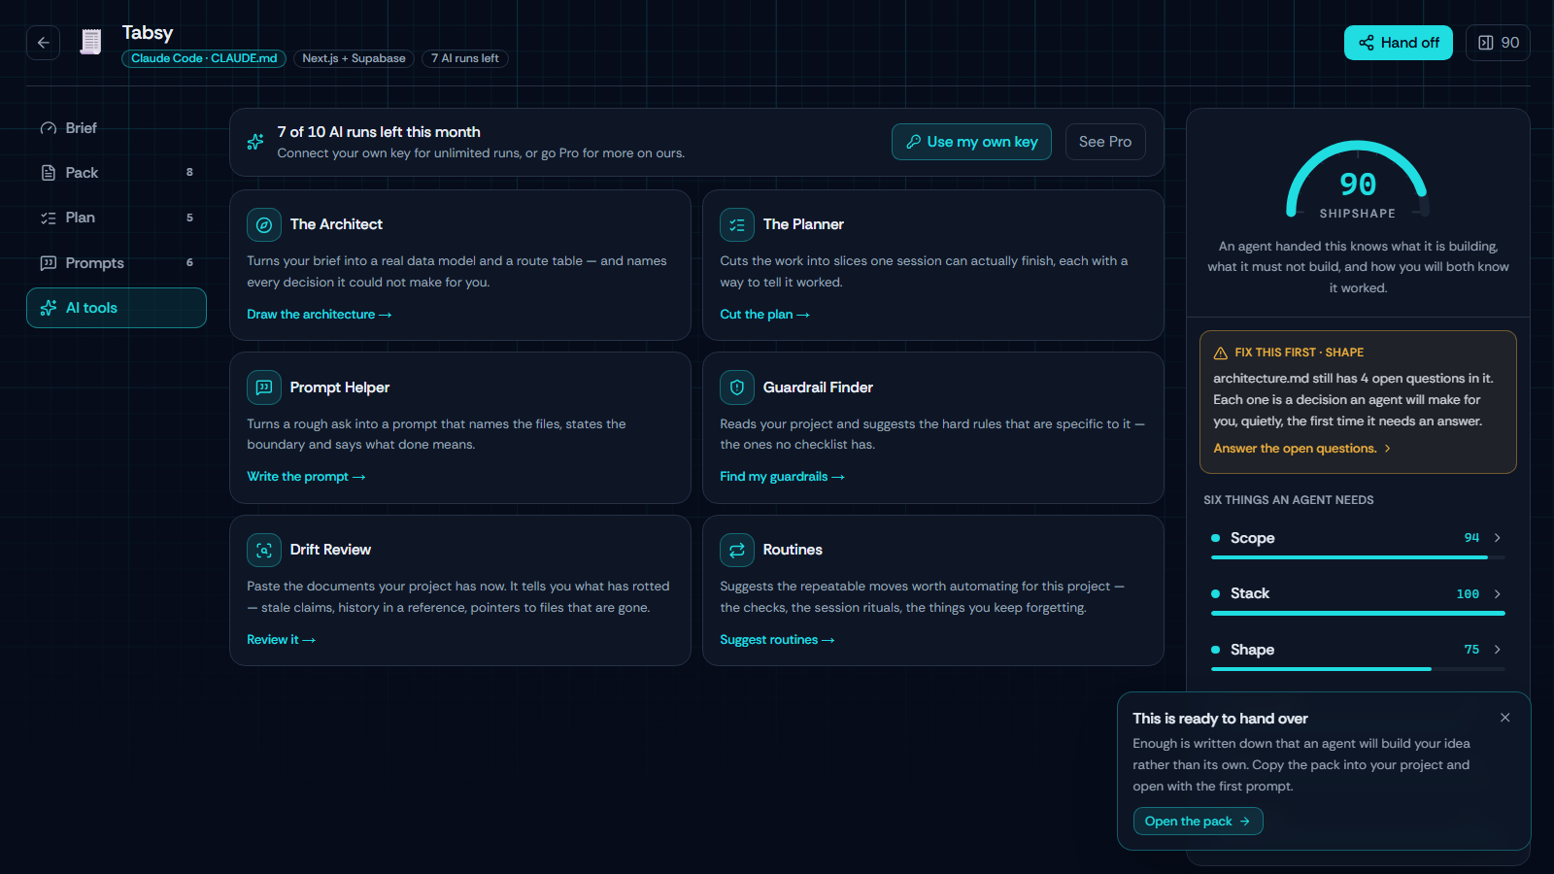The height and width of the screenshot is (874, 1554).
Task: Click the Hand off button
Action: click(1399, 43)
